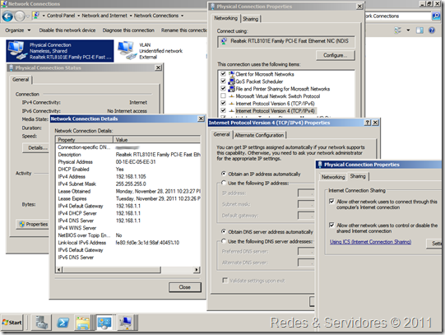Click the horizontal scrollbar right arrow in Details list

(197, 269)
